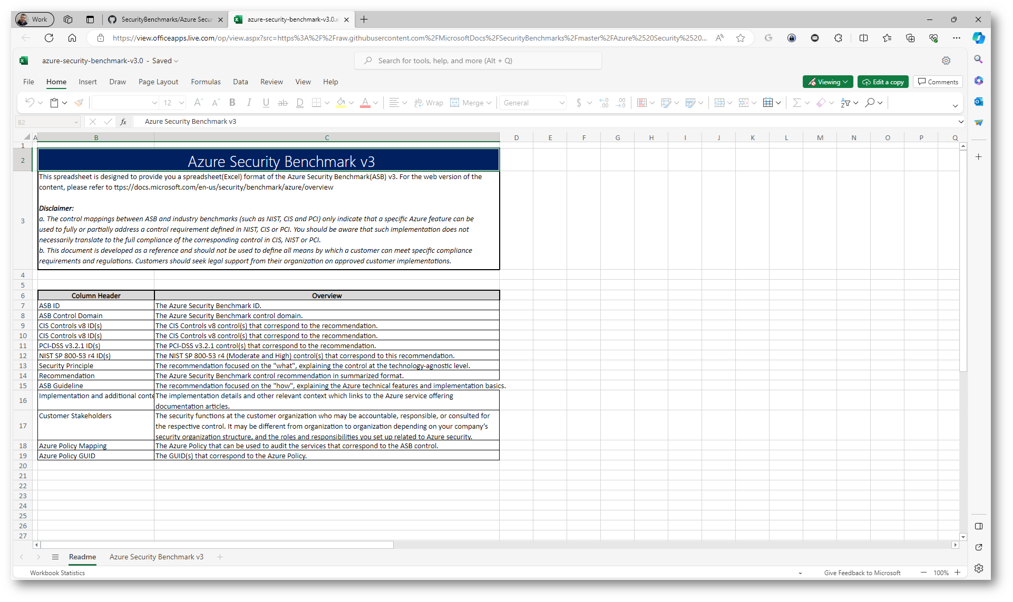Click Give Feedback to Microsoft link
Screen dimensions: 1013x602
[862, 573]
